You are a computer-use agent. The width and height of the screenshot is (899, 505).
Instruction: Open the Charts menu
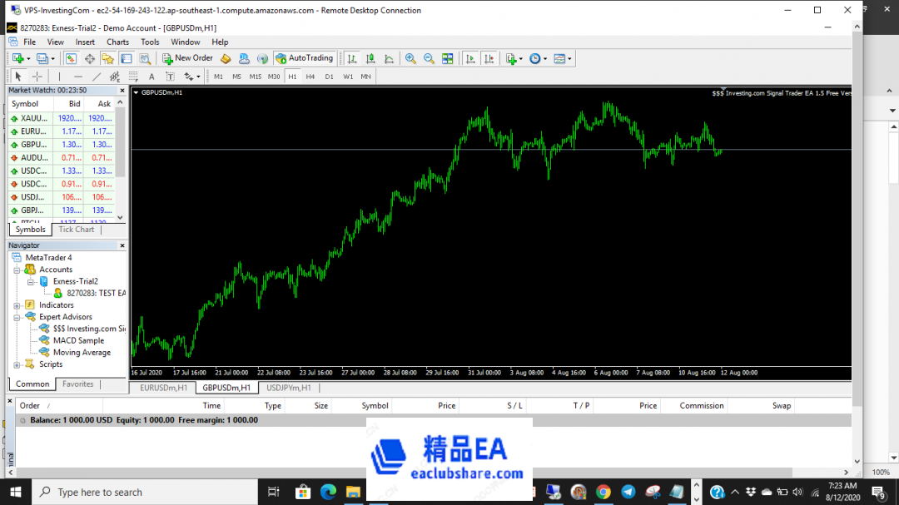pyautogui.click(x=117, y=42)
